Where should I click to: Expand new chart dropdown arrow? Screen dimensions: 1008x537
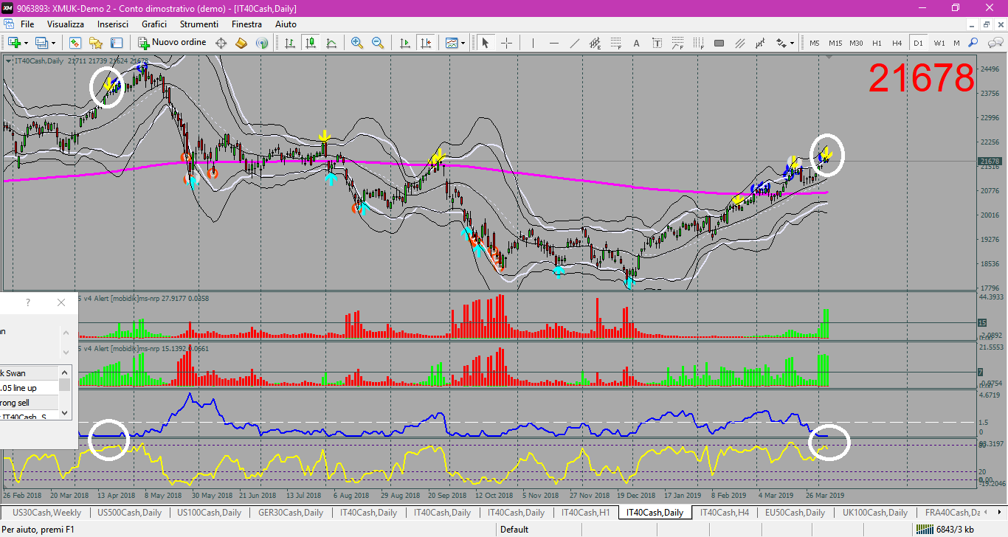[26, 43]
